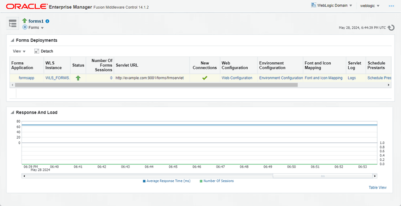
Task: Open the Environment Configuration link
Action: pos(281,78)
